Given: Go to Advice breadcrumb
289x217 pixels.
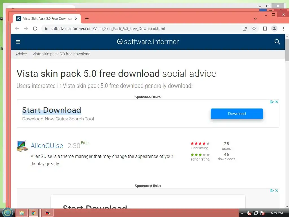Looking at the screenshot, I should [21, 54].
